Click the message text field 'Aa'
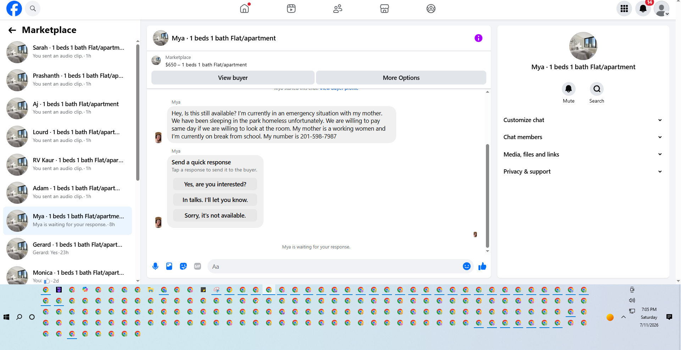Viewport: 681px width, 350px height. (335, 267)
